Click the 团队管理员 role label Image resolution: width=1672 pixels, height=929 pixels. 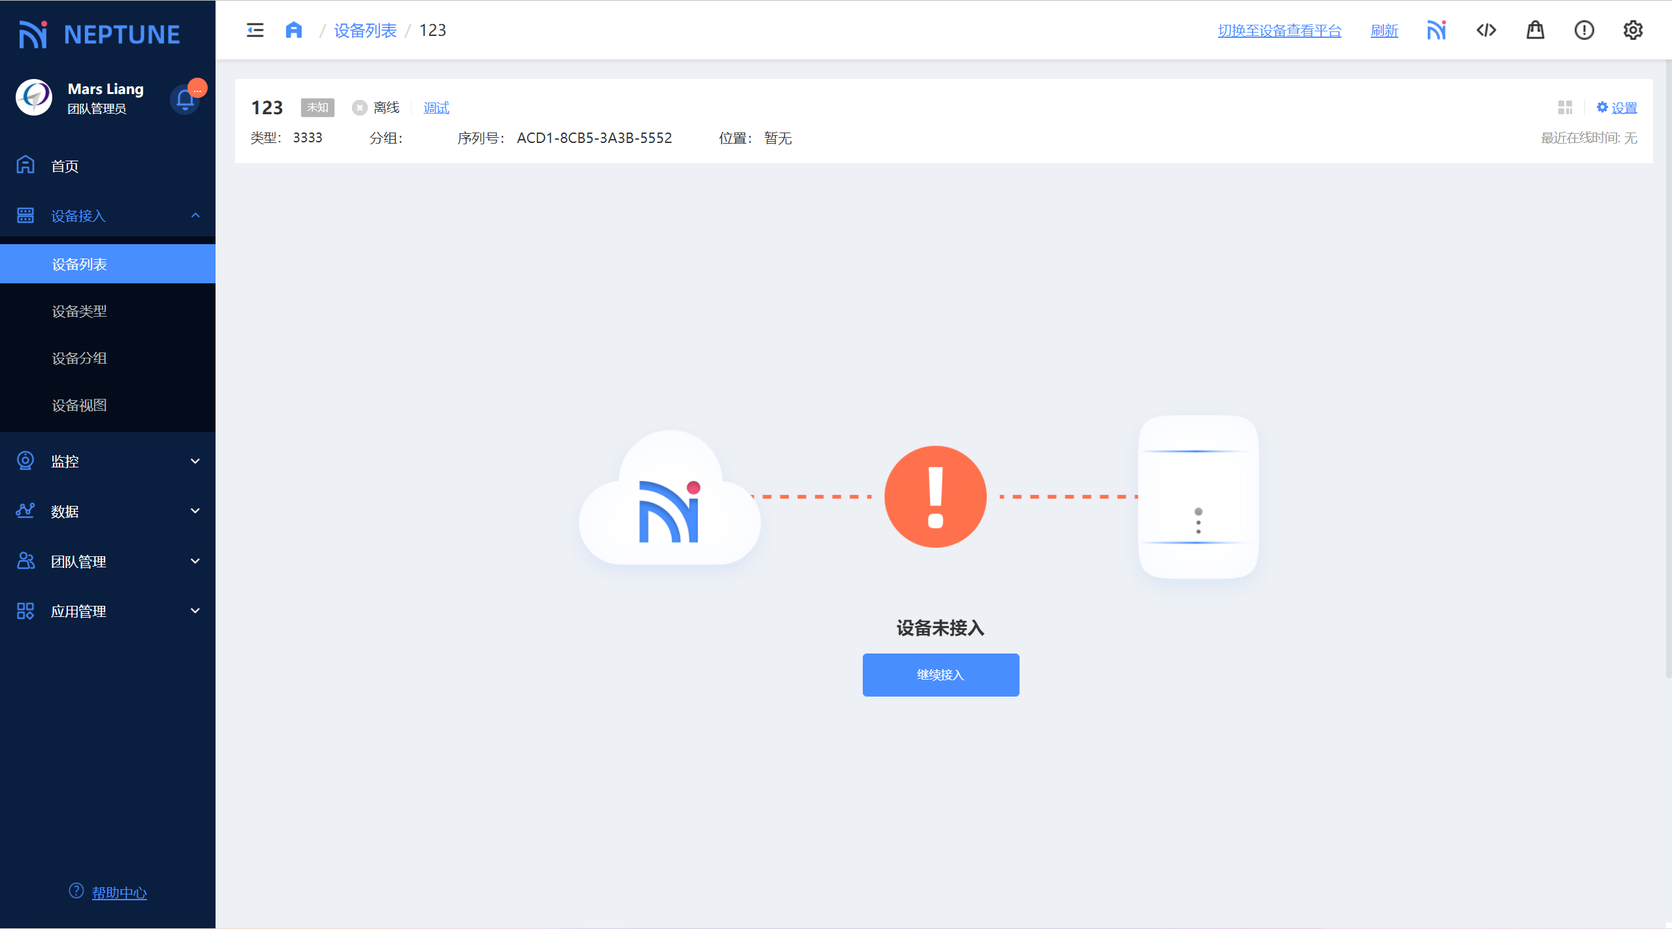point(97,109)
